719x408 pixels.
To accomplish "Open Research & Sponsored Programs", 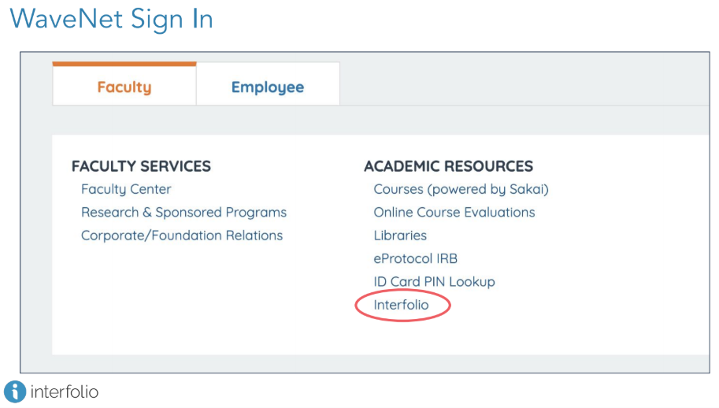I will pos(183,212).
